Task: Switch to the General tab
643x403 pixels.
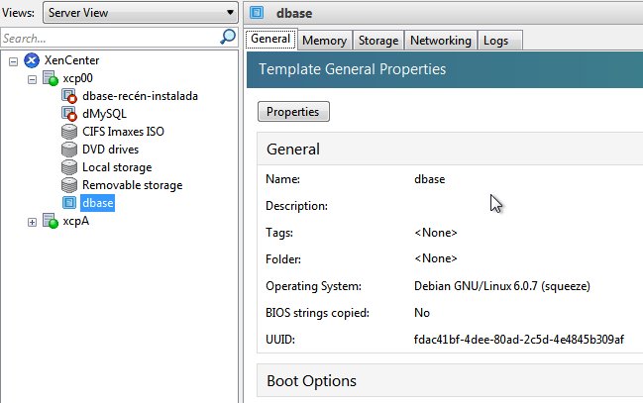Action: pos(270,40)
